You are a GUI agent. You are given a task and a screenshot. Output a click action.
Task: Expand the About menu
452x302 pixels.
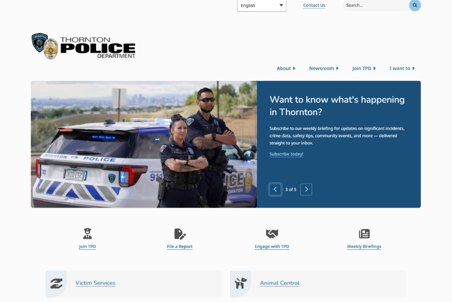coord(286,68)
